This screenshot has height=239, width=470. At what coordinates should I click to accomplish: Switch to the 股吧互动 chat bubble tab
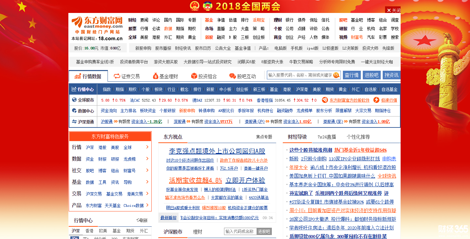(x=243, y=76)
